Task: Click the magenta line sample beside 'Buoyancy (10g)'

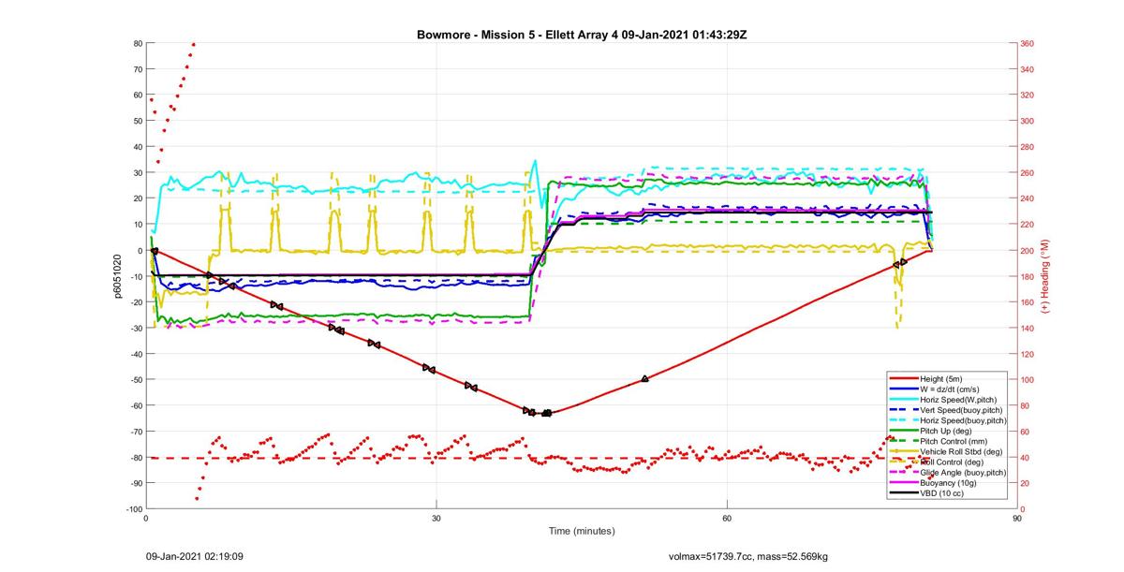Action: 904,482
